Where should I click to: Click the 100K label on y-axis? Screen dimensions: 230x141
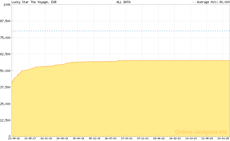point(7,5)
